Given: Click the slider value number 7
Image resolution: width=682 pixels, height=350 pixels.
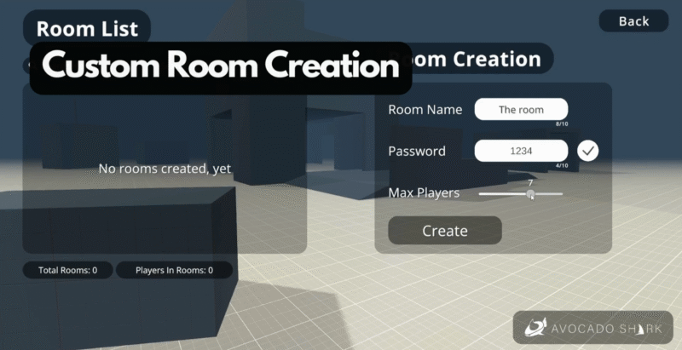Looking at the screenshot, I should (530, 182).
